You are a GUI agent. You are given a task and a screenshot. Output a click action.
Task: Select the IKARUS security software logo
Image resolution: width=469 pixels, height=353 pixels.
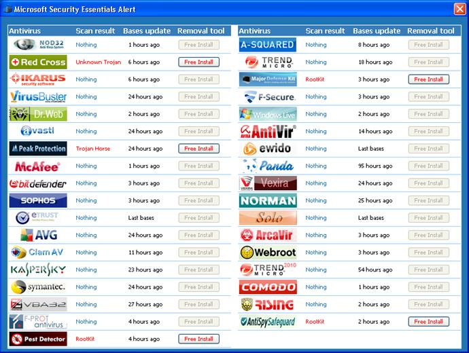[38, 79]
